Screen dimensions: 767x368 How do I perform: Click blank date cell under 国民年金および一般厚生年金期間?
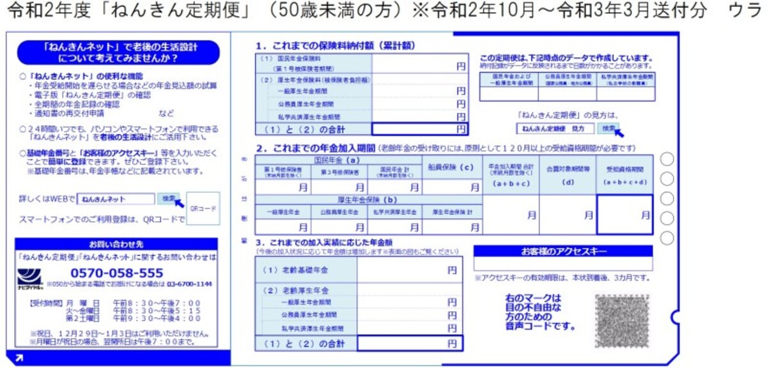click(x=510, y=94)
